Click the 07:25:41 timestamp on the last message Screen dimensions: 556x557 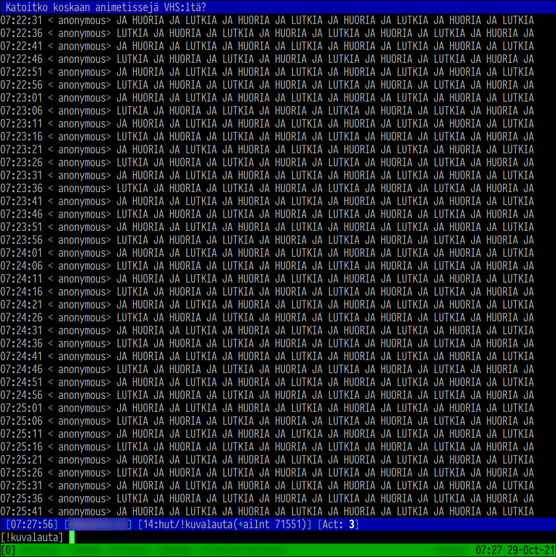(22, 512)
